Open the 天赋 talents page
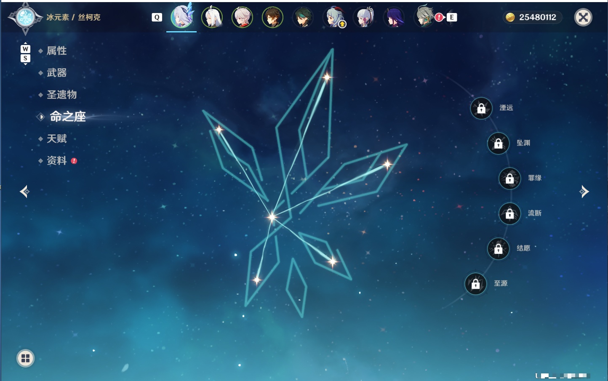This screenshot has height=381, width=608. tap(56, 139)
